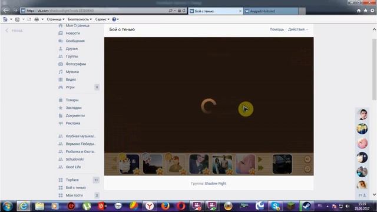Open the top friend avatar in right chat bar
The width and height of the screenshot is (377, 212).
362,114
